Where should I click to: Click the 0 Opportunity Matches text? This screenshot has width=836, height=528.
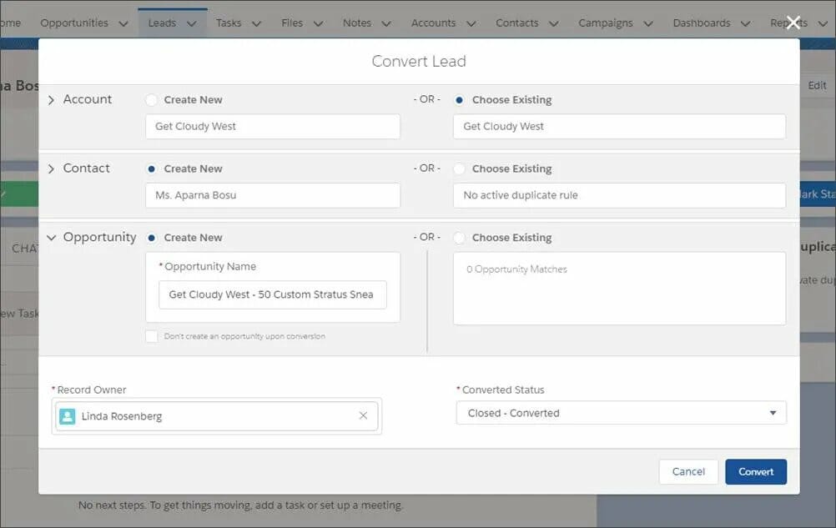tap(516, 269)
